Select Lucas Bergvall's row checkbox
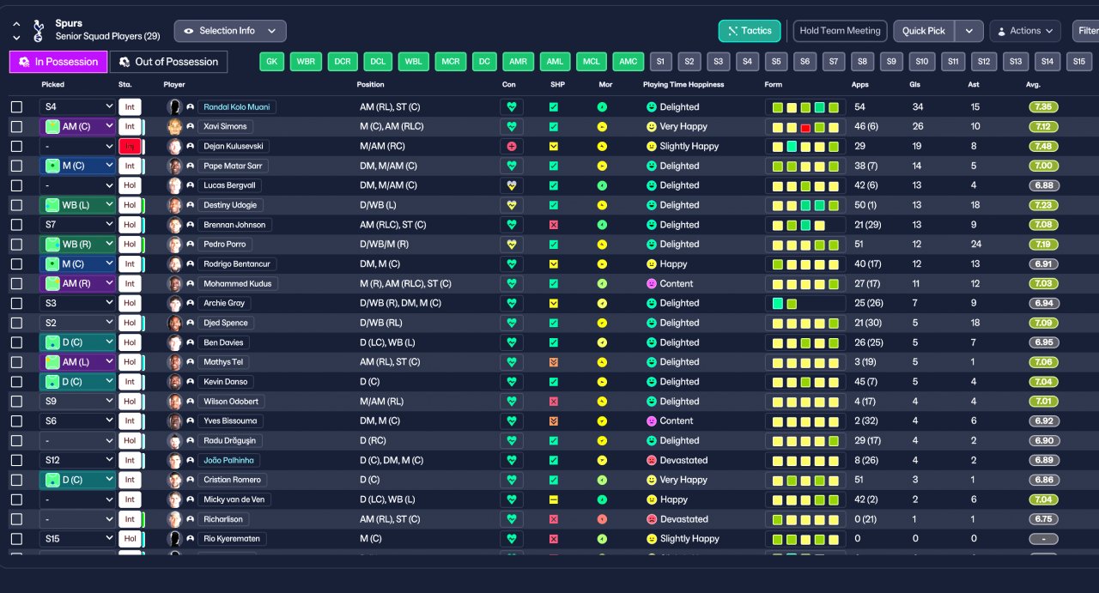 coord(16,185)
